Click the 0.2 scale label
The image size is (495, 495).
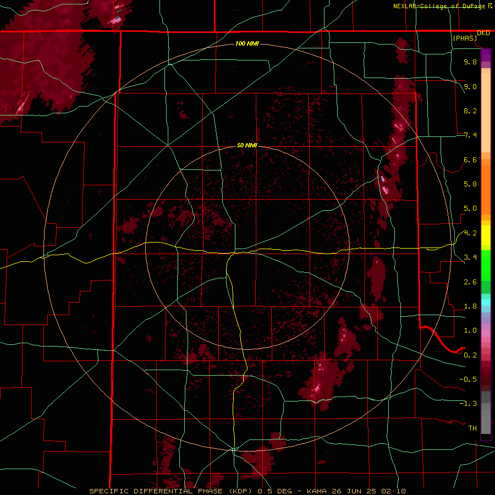(x=470, y=355)
